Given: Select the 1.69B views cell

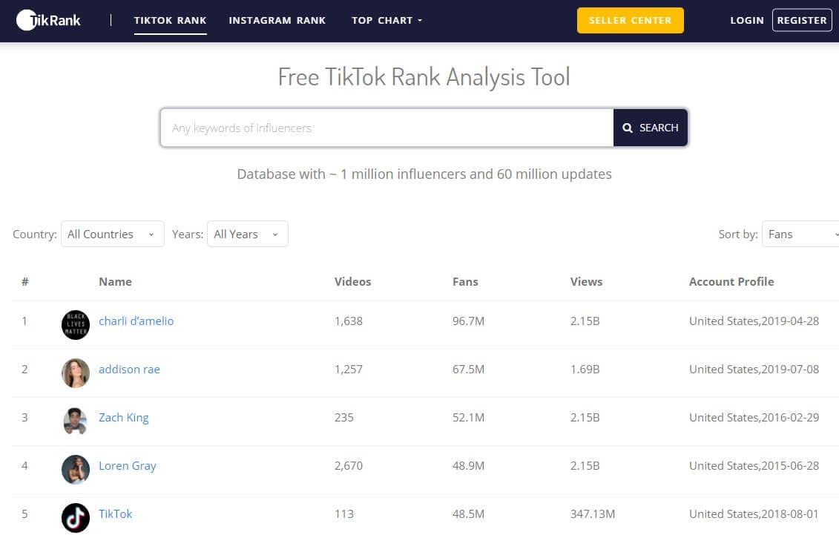Looking at the screenshot, I should click(x=585, y=369).
